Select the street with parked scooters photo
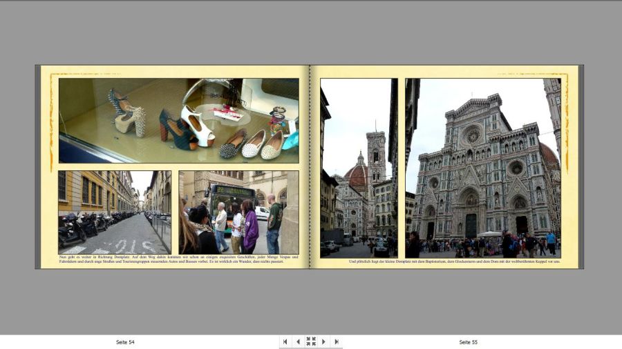Image resolution: width=622 pixels, height=349 pixels. pyautogui.click(x=114, y=212)
